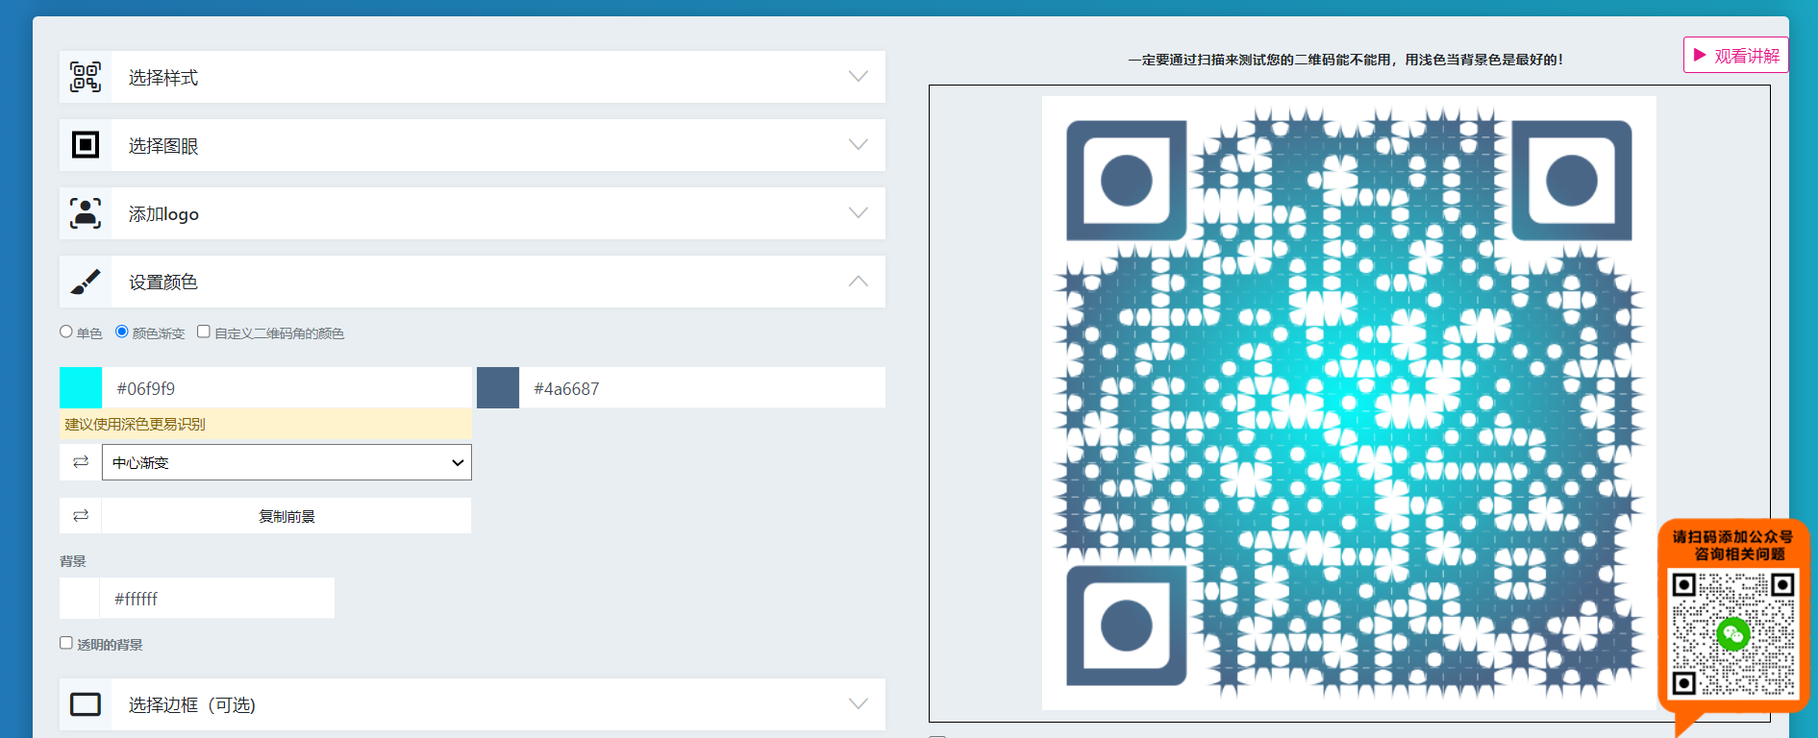
Task: Click the 建议使用深色更易识别 warning text
Action: (x=136, y=424)
